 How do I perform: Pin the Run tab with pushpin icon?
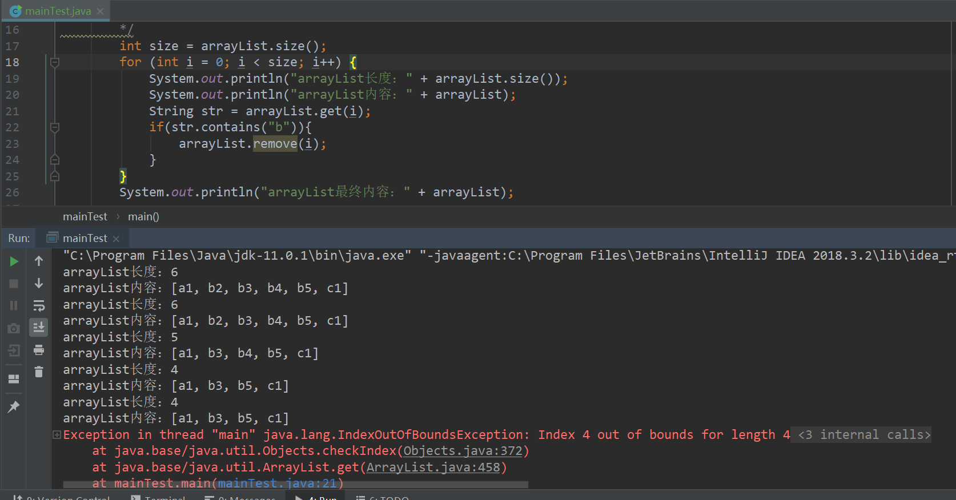tap(14, 406)
